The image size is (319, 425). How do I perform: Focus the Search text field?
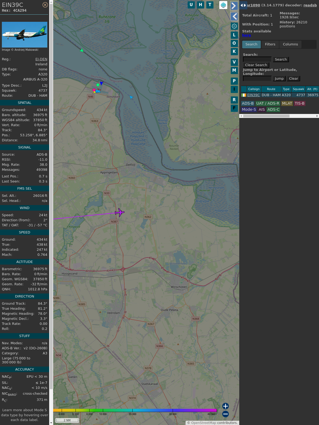[x=257, y=59]
